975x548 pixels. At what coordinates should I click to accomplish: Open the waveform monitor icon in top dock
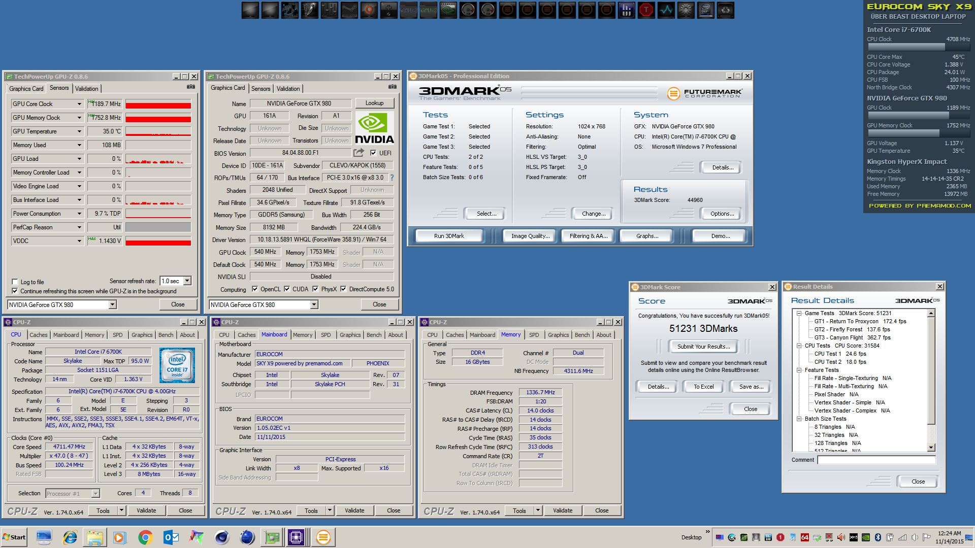coord(666,10)
